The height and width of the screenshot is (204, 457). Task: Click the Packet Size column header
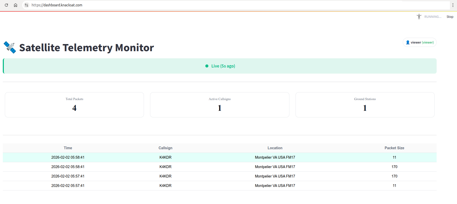[x=394, y=148]
